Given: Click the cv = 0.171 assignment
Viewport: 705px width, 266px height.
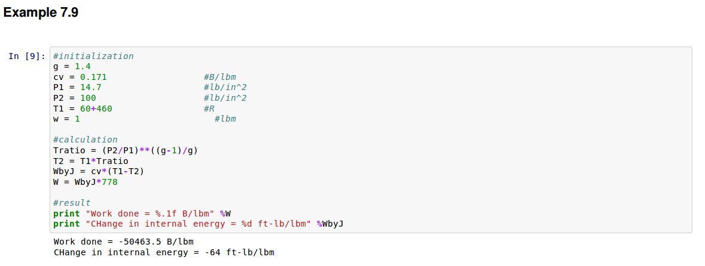Looking at the screenshot, I should click(80, 77).
